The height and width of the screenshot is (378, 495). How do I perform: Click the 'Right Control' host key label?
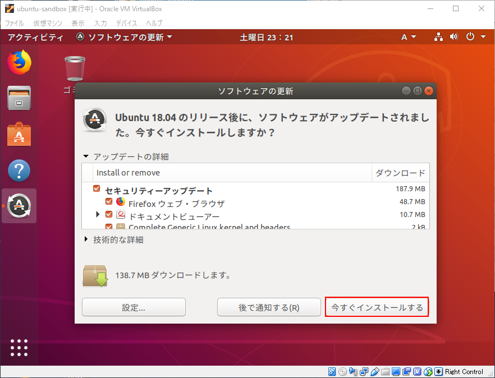point(464,372)
